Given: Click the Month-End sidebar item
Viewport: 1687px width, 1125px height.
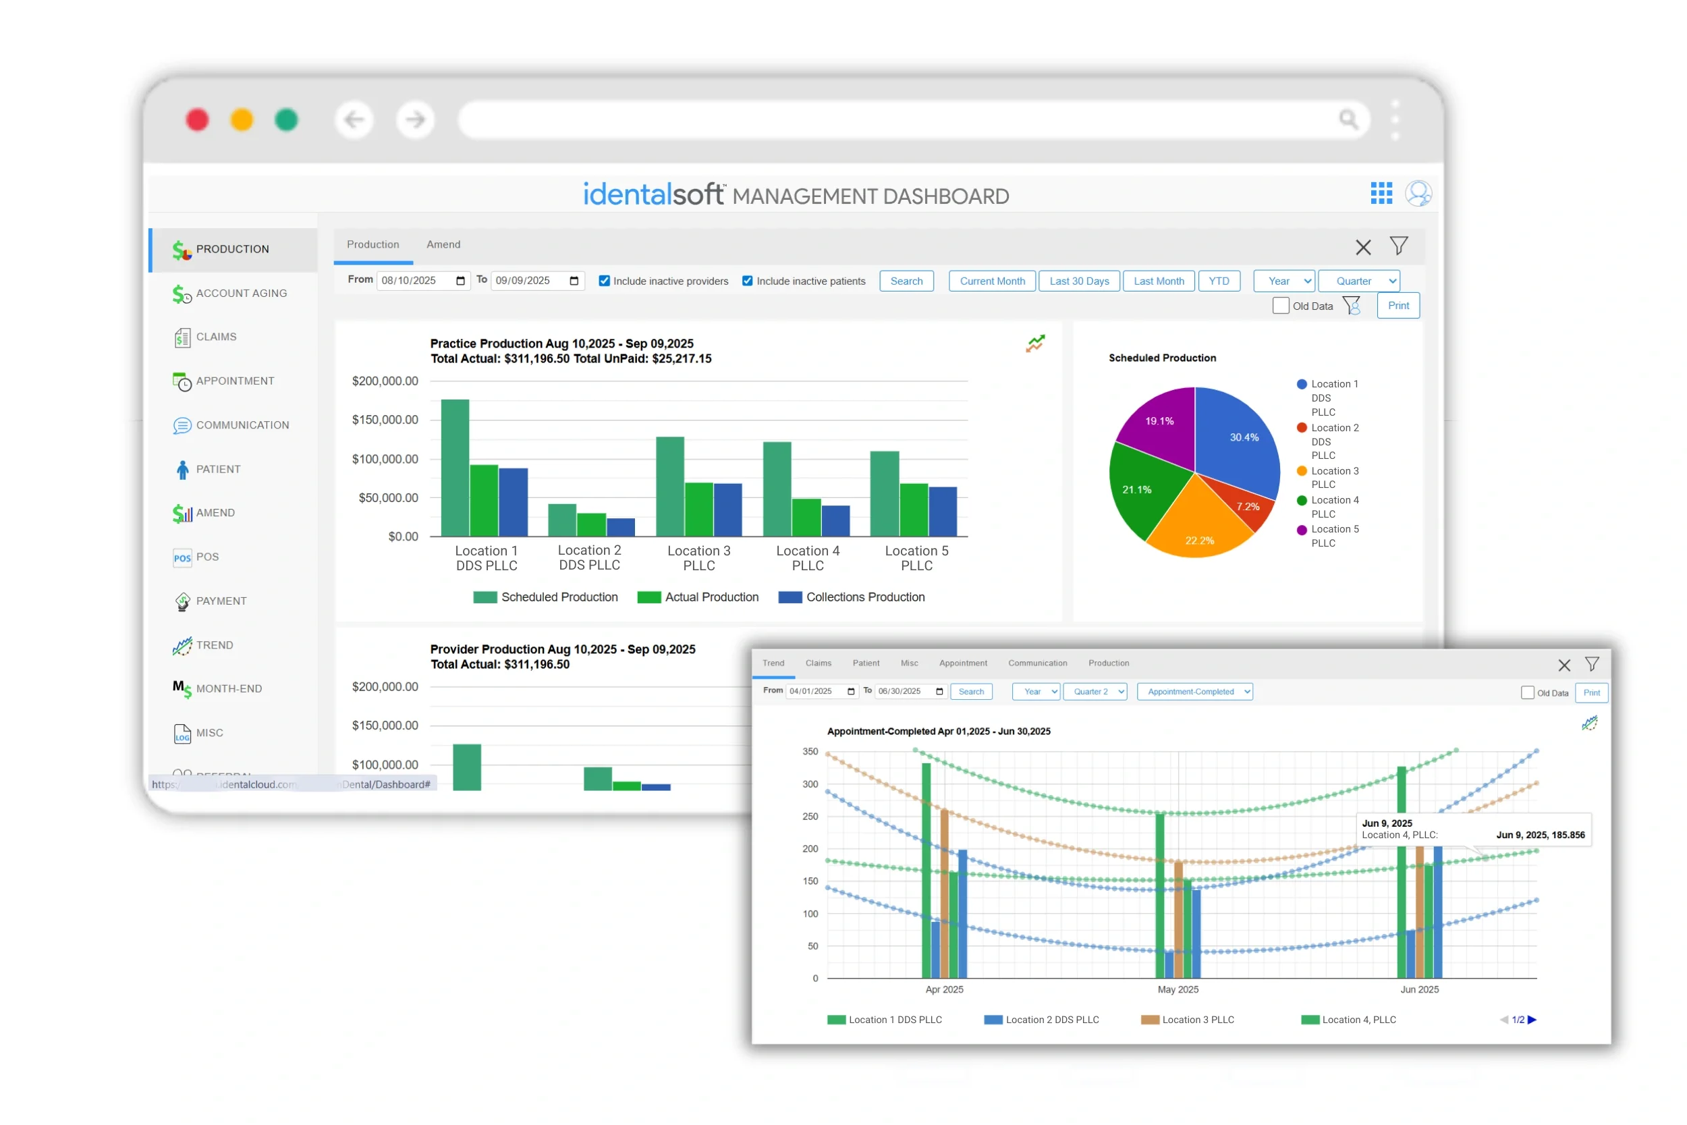Looking at the screenshot, I should point(228,689).
